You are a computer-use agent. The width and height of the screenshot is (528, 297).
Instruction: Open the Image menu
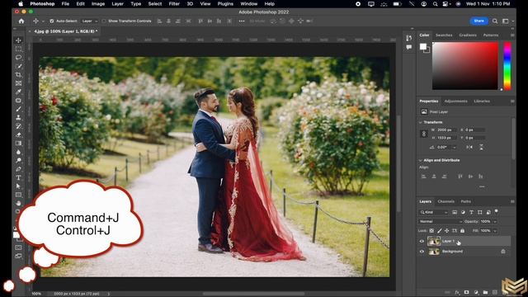click(98, 3)
